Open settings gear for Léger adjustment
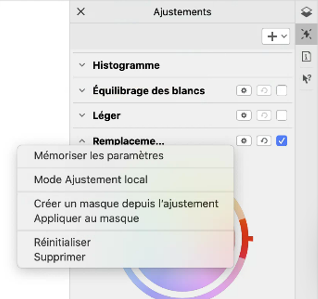 point(243,115)
